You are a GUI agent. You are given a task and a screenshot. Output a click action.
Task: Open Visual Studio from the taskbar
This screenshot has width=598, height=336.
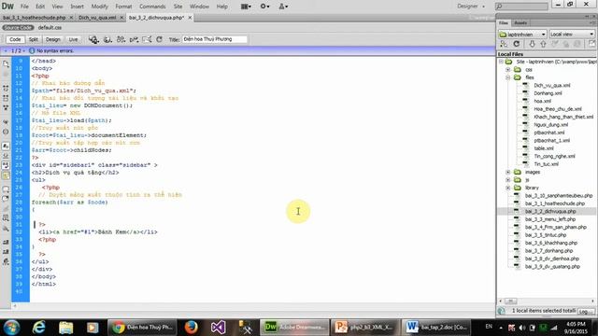(218, 328)
